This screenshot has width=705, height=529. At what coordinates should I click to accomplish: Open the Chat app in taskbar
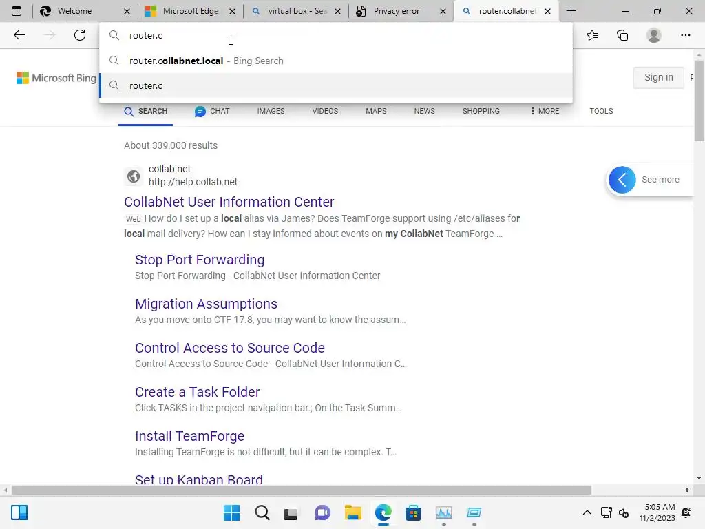[x=322, y=512]
